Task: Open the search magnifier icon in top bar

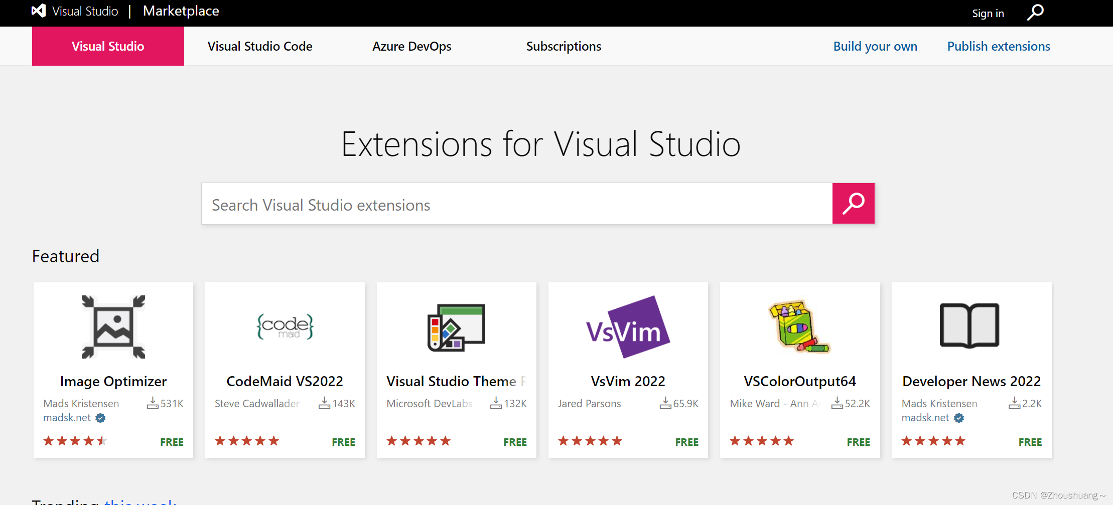Action: click(x=1035, y=12)
